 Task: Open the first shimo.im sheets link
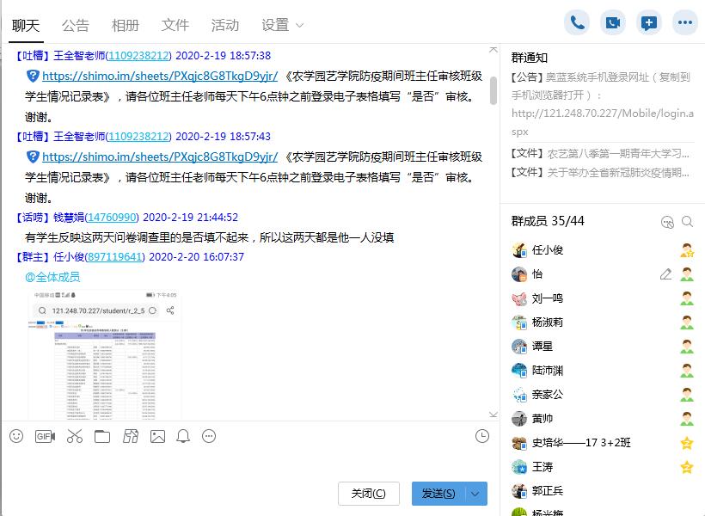(159, 76)
